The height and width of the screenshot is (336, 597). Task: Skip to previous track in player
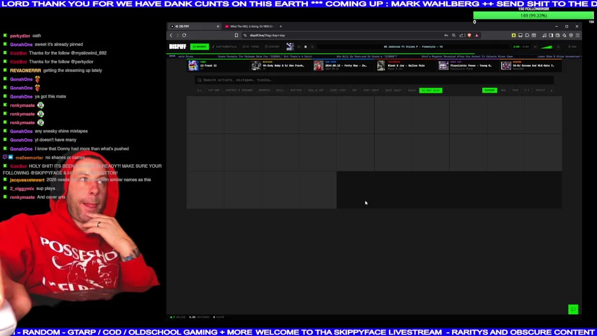(x=299, y=47)
